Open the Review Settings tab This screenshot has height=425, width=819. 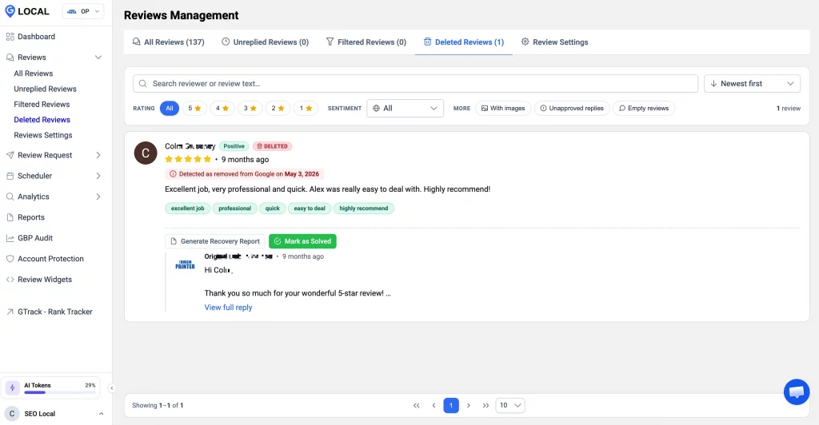(x=555, y=42)
